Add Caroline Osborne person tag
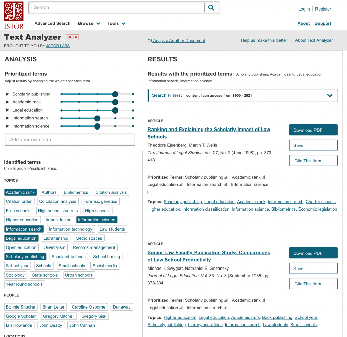Viewport: 347px width, 337px height. tap(88, 307)
